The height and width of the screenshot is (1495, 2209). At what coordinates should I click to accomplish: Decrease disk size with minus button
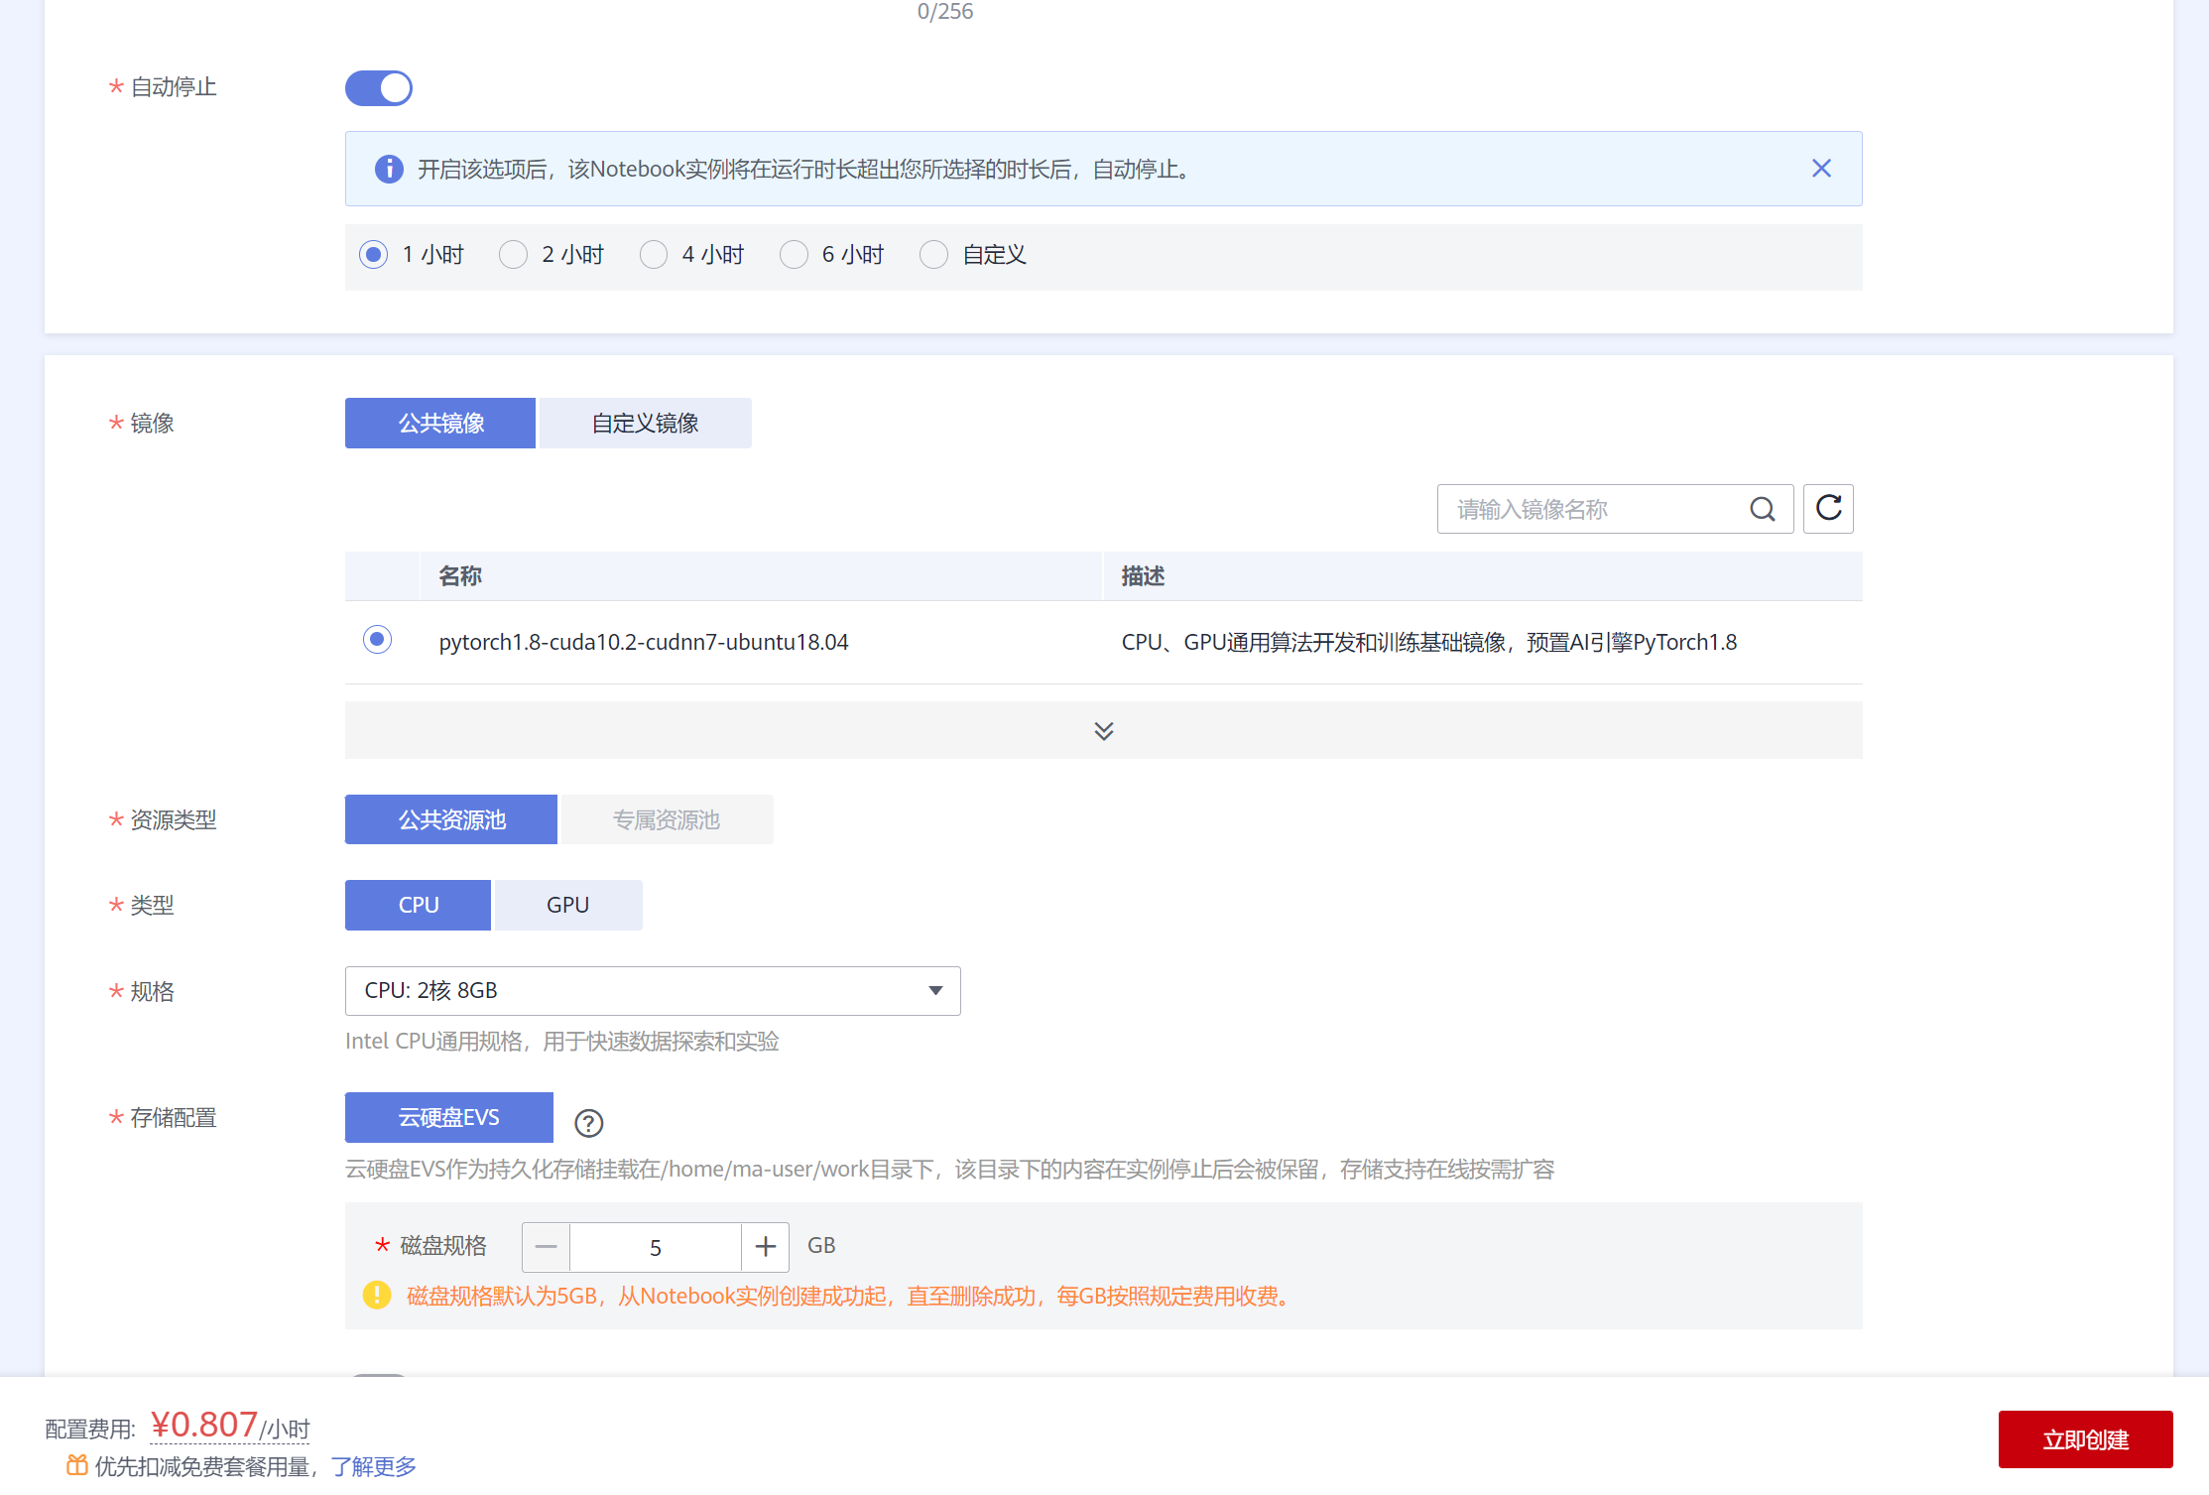coord(546,1247)
